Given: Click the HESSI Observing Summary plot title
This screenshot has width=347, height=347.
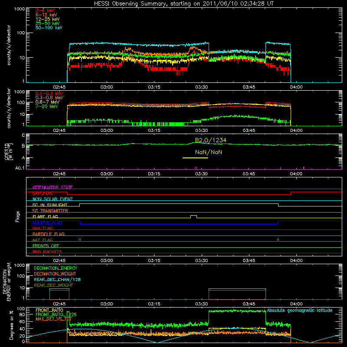Looking at the screenshot, I should 184,4.
